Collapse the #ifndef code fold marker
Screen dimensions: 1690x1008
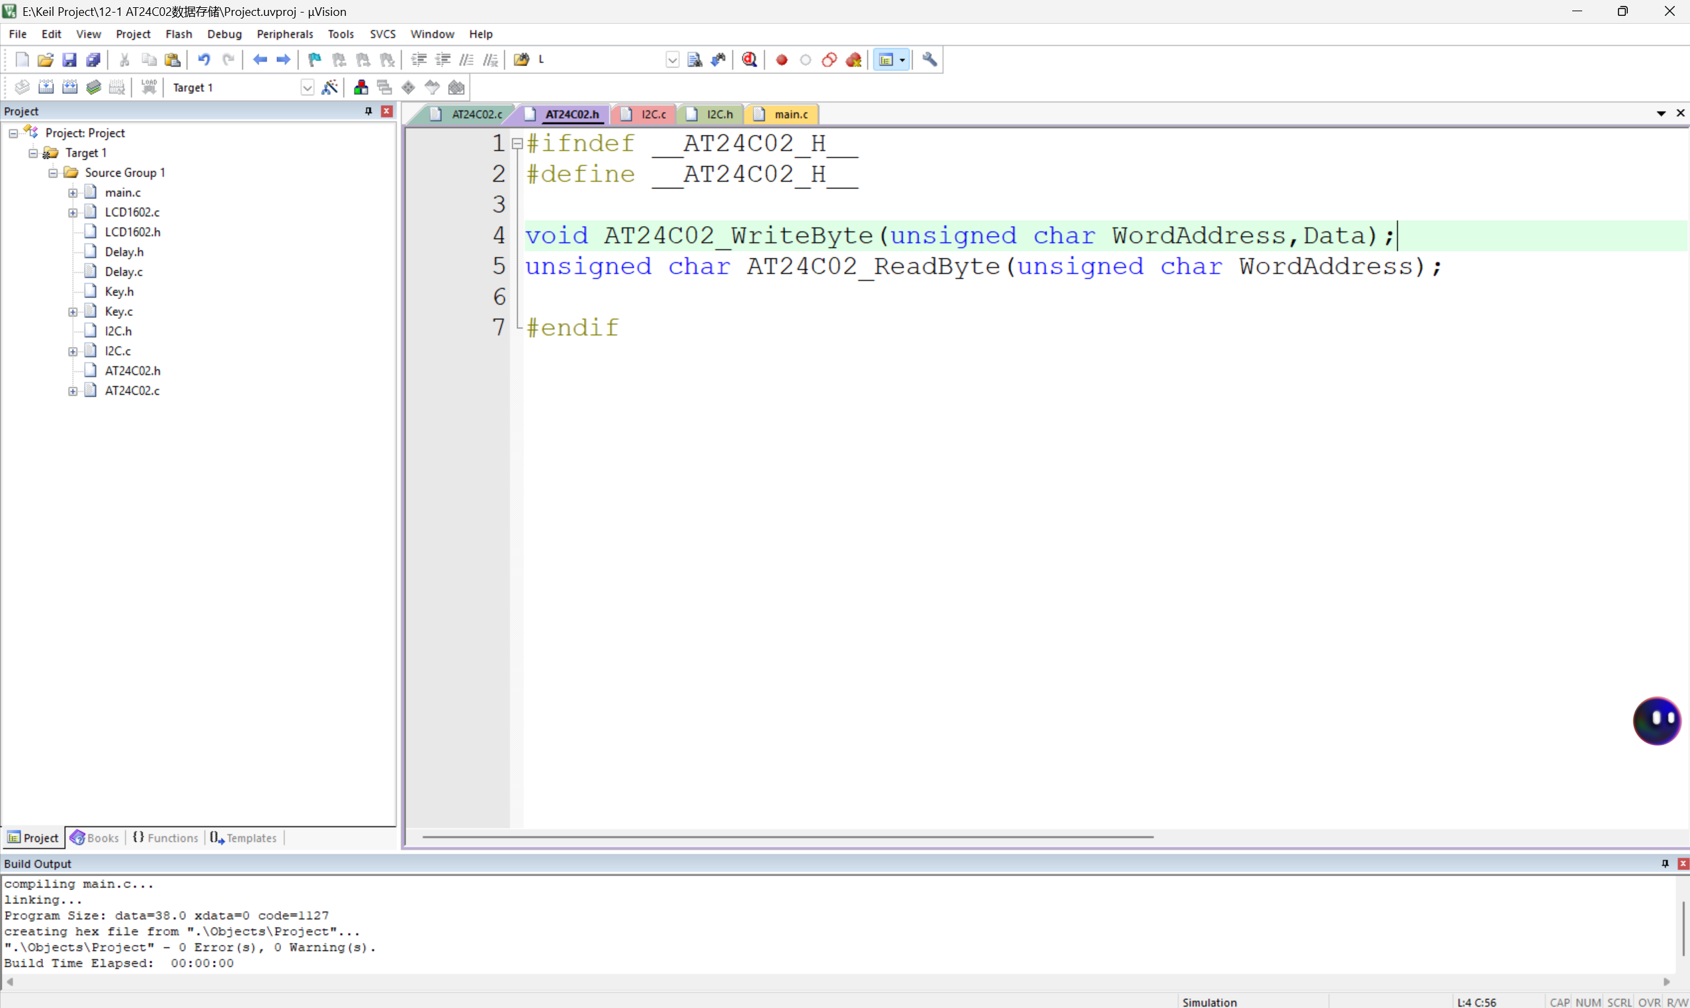point(517,143)
